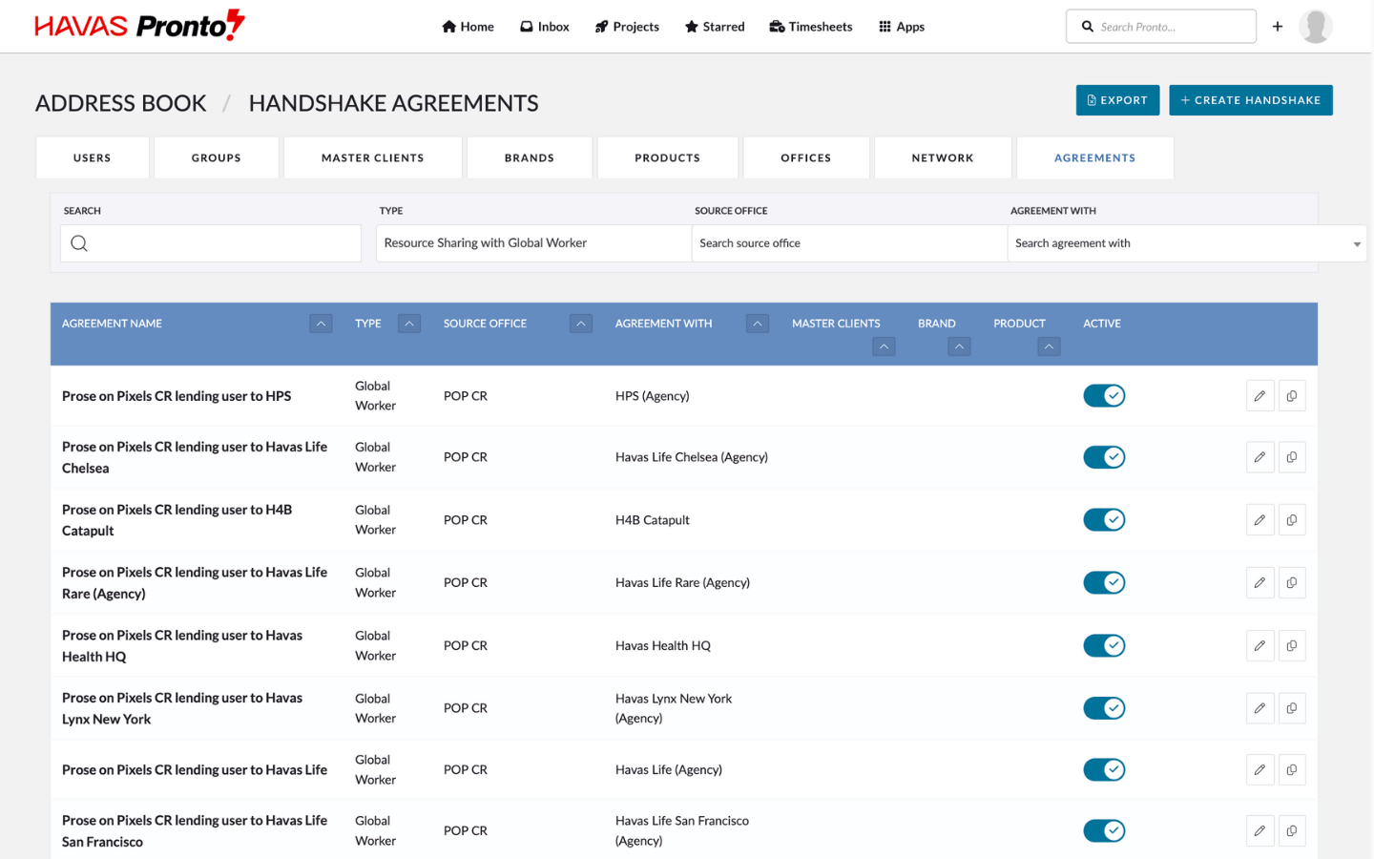Disable the HPS agreement active toggle
Viewport: 1374px width, 859px height.
point(1104,396)
